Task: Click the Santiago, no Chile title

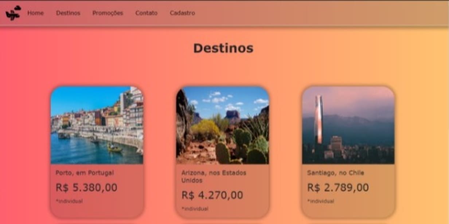Action: pos(336,173)
